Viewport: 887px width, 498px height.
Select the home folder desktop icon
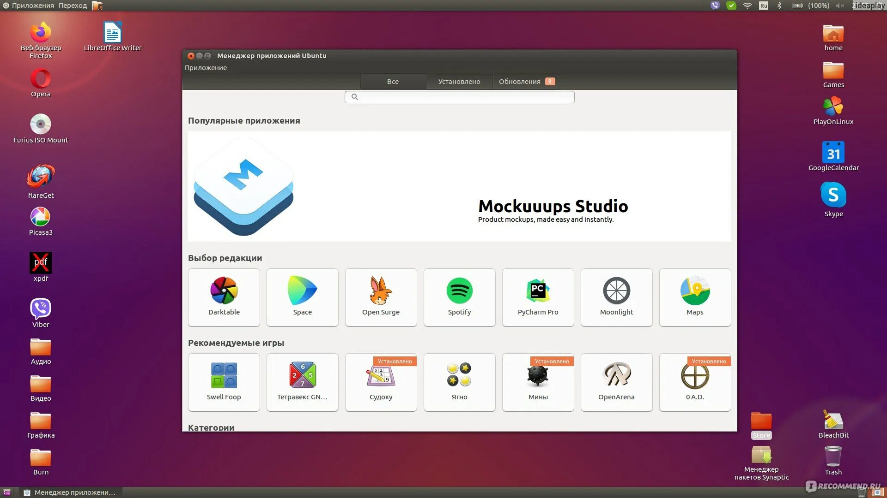click(x=833, y=38)
